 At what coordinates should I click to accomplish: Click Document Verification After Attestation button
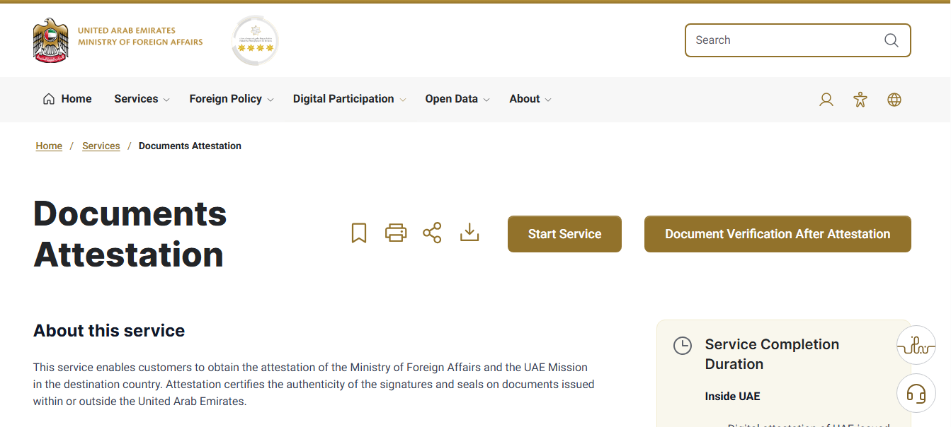point(778,234)
